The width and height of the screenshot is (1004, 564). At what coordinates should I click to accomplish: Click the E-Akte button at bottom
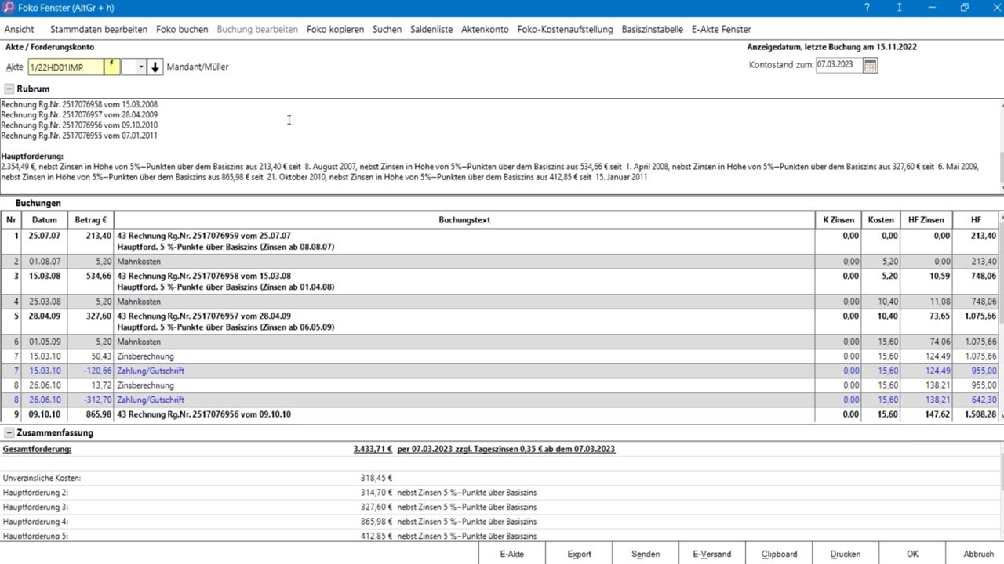[x=512, y=554]
